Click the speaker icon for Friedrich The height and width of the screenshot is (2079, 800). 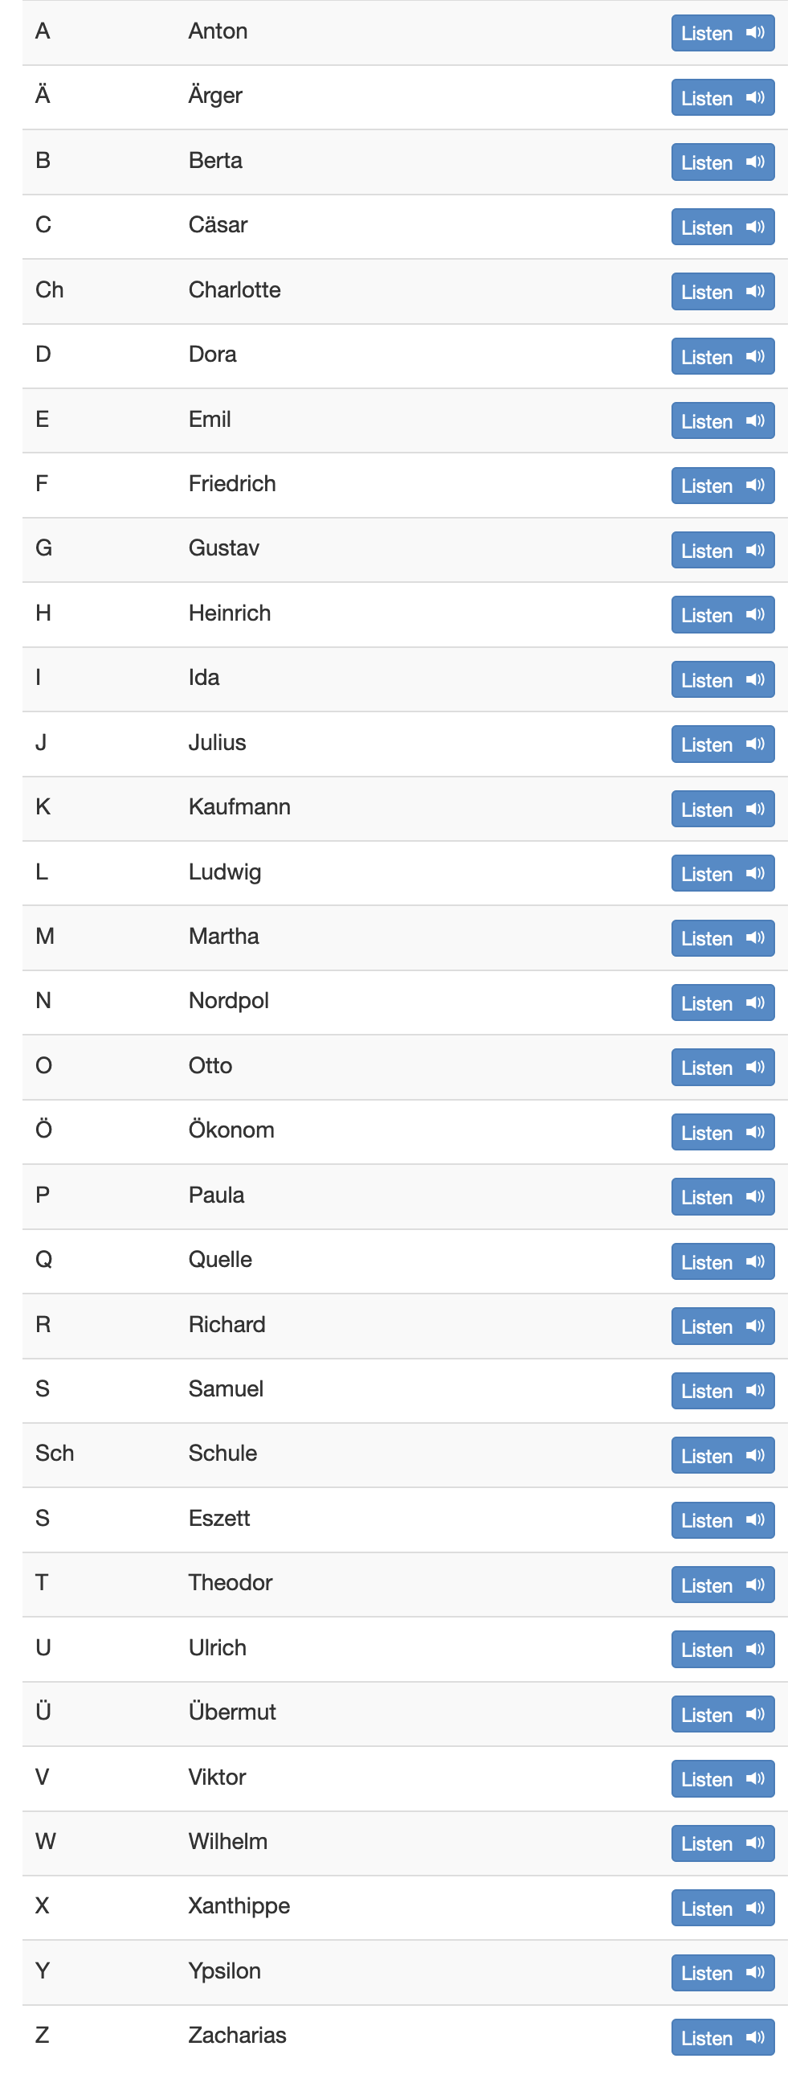[x=754, y=485]
